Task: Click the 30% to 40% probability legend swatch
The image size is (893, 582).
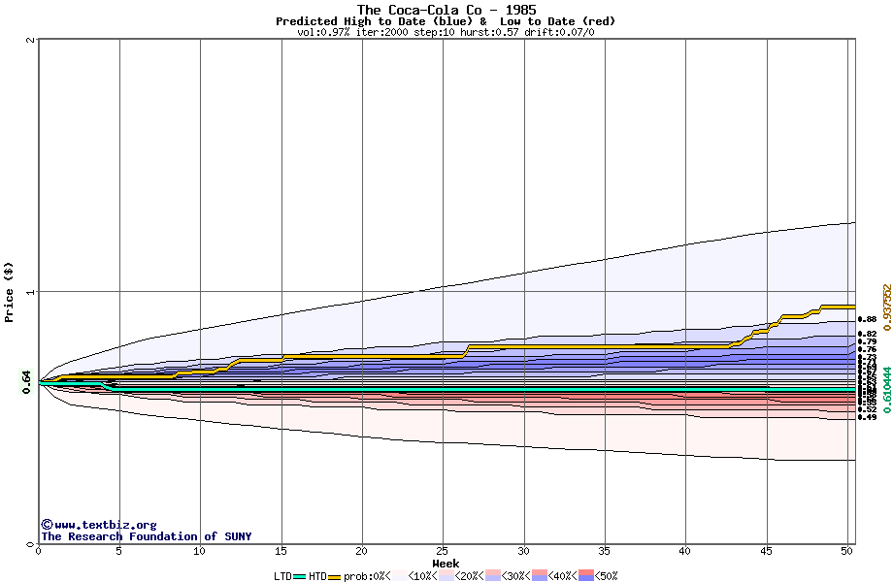Action: [x=540, y=575]
